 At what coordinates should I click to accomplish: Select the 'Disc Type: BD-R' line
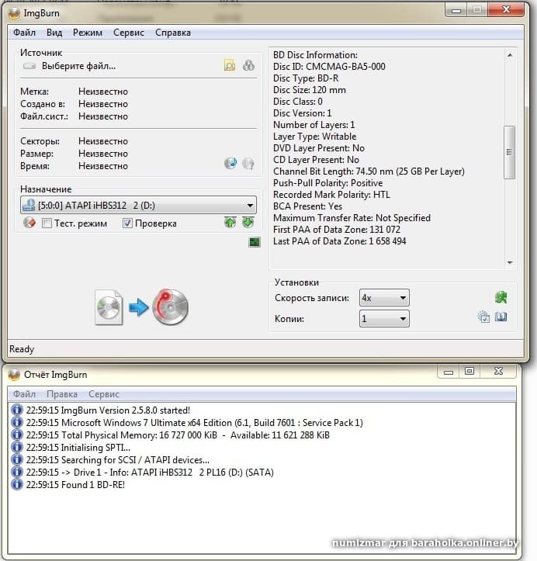pos(306,78)
